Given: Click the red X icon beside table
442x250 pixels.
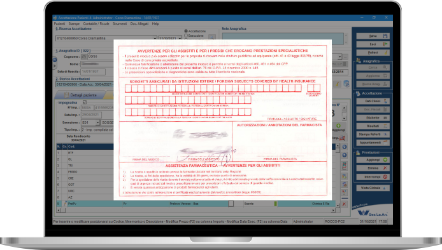Looking at the screenshot, I should point(344,204).
